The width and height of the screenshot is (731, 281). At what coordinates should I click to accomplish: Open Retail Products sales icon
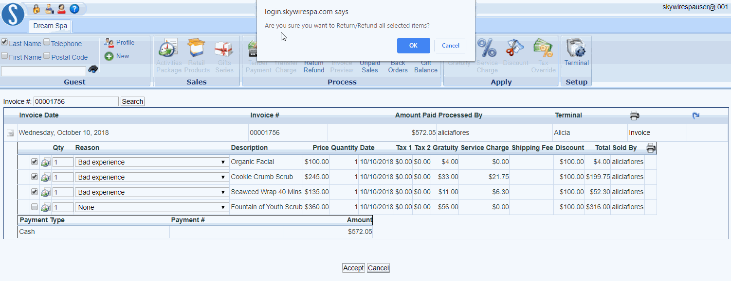pyautogui.click(x=197, y=49)
